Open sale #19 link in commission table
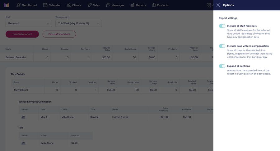This screenshot has height=151, width=280. coord(23,117)
